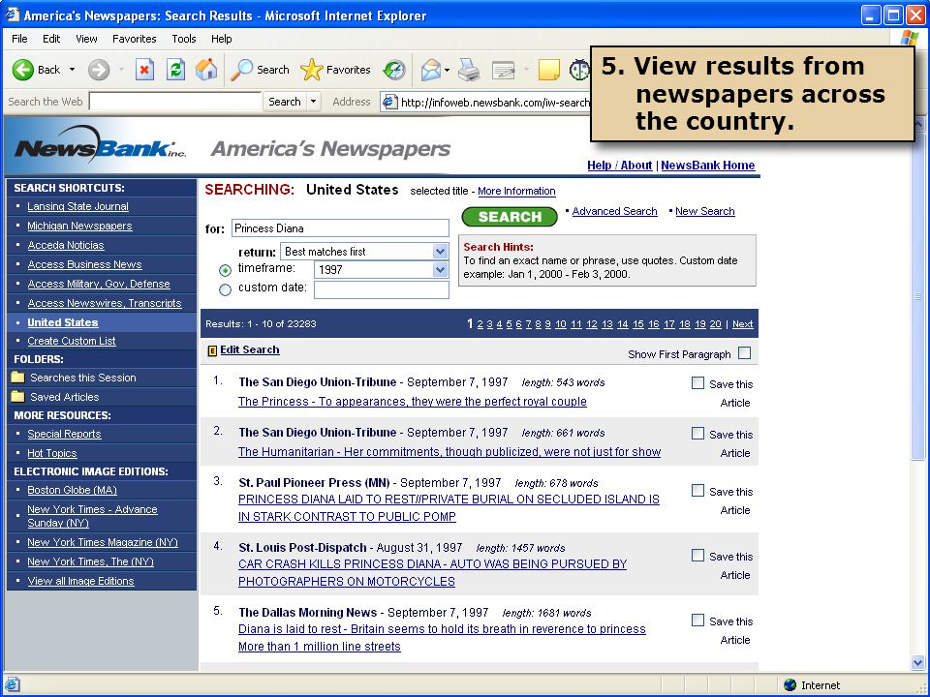
Task: Open article 'The Princess - To appearances' link
Action: 413,401
